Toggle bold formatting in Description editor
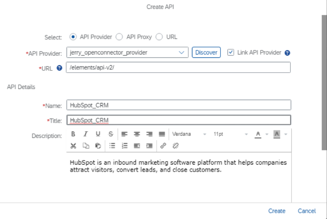This screenshot has height=219, width=327. coord(73,134)
